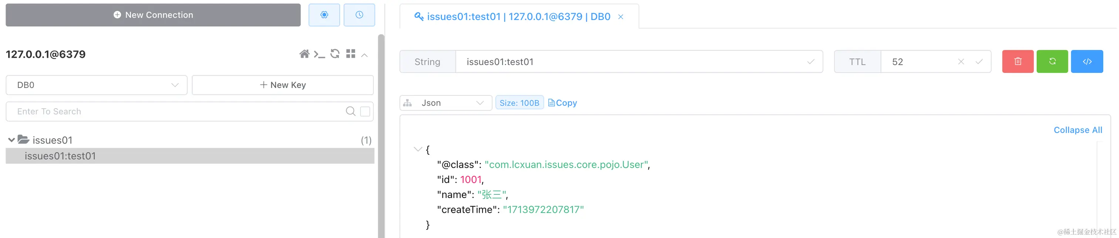Viewport: 1119px width, 238px height.
Task: Select the issues01:test01 key in tree
Action: 190,156
